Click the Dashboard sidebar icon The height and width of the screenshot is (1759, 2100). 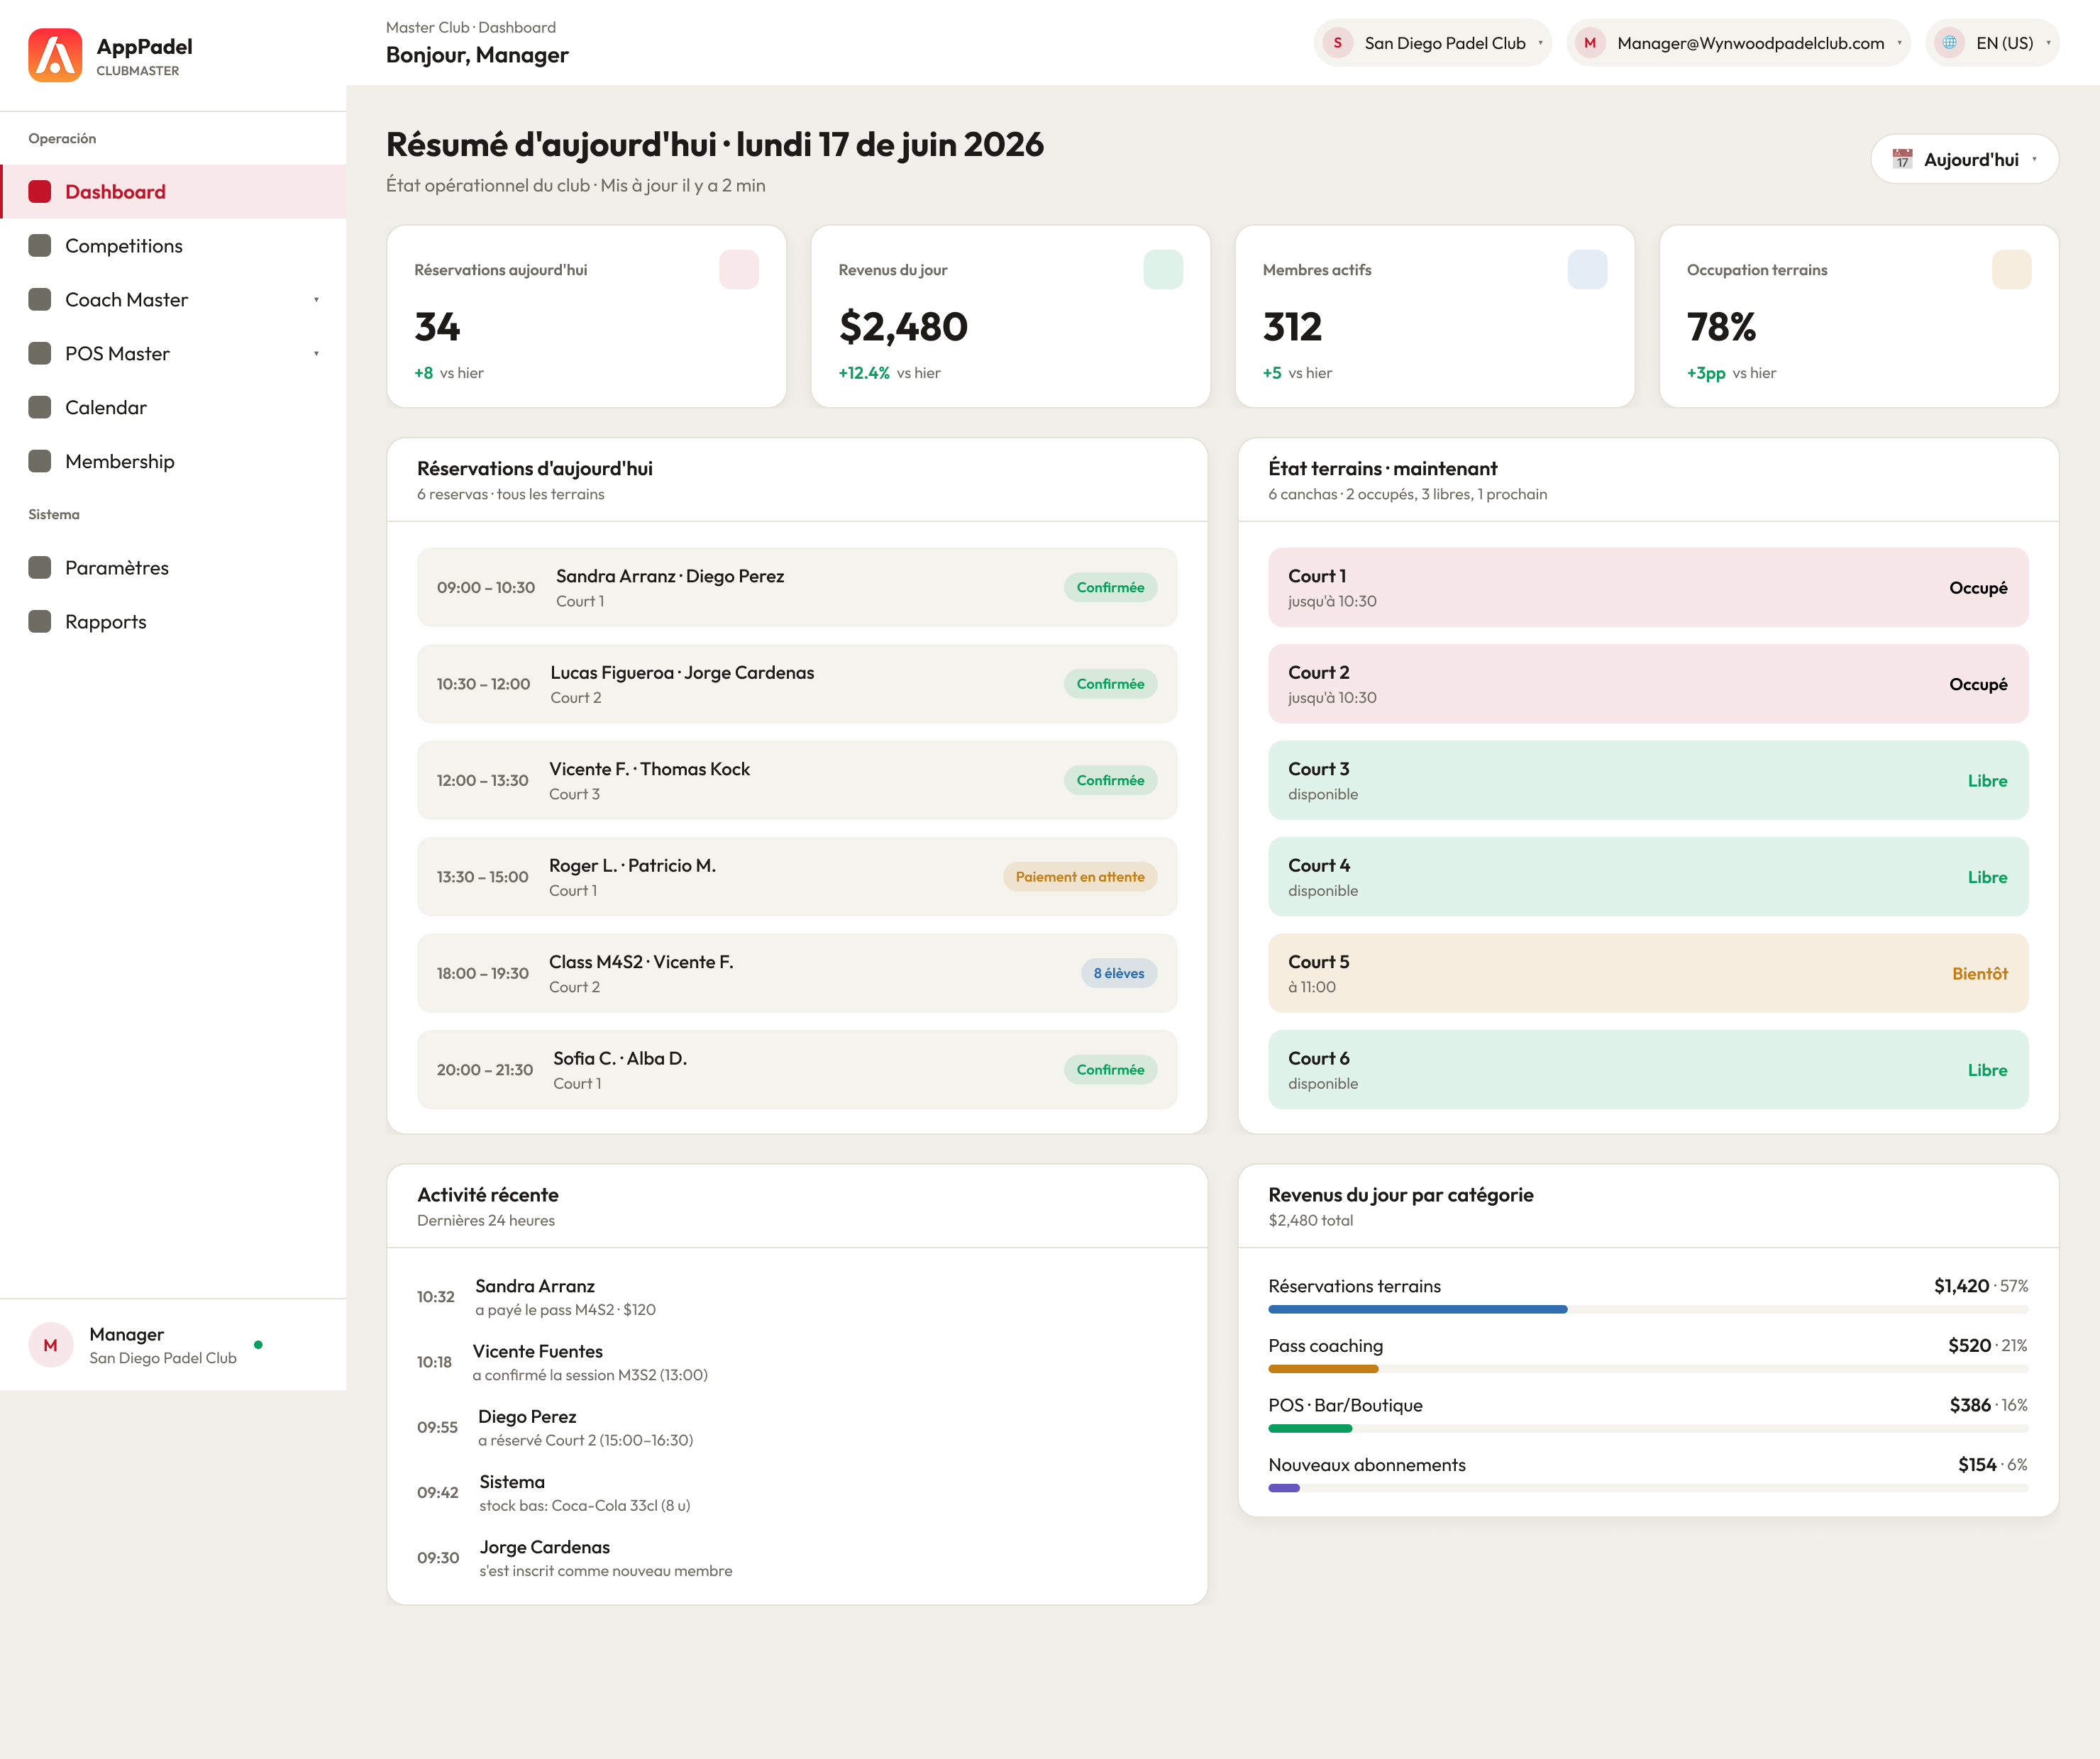click(x=40, y=192)
